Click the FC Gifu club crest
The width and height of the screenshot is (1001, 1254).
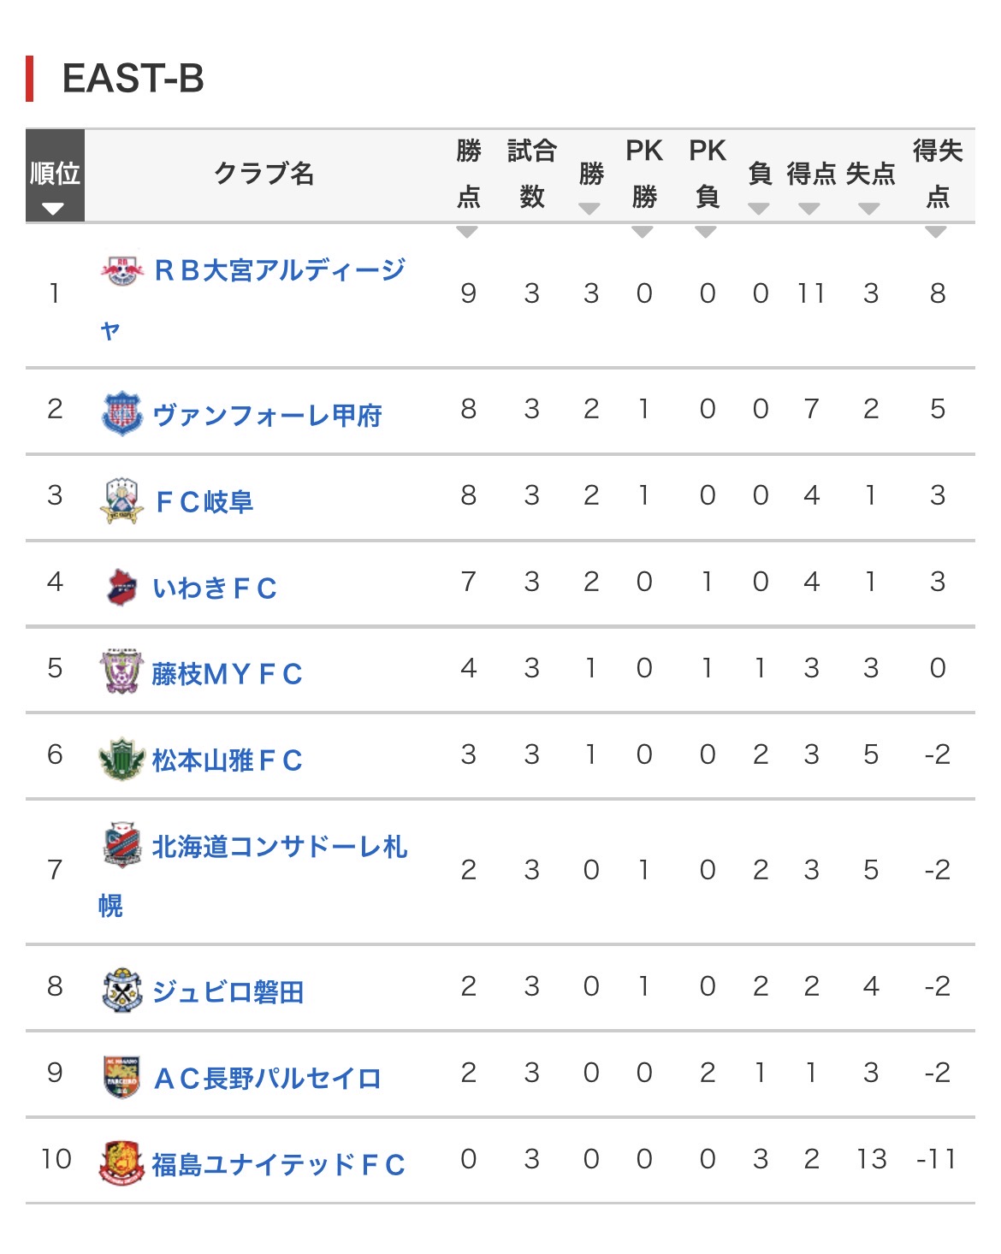[121, 500]
